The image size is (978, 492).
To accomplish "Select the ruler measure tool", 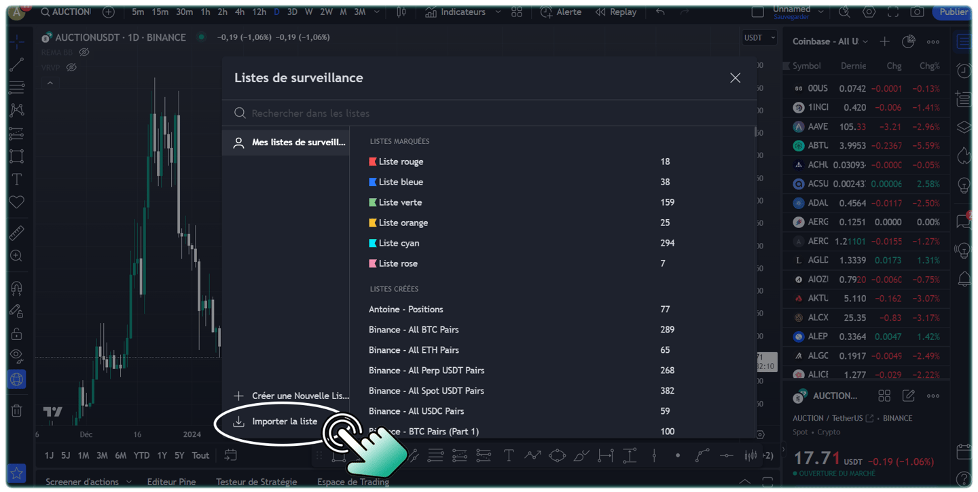I will point(17,233).
